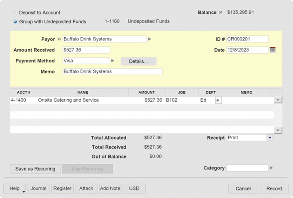Open the Receipt Print dropdown
The height and width of the screenshot is (198, 293).
tap(270, 138)
